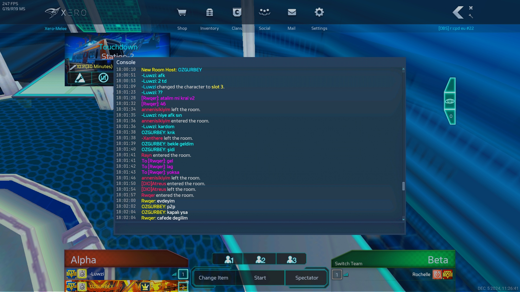Open the Shop cart icon

point(181,12)
